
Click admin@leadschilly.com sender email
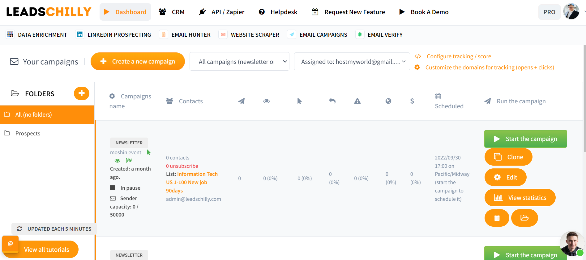coord(194,199)
